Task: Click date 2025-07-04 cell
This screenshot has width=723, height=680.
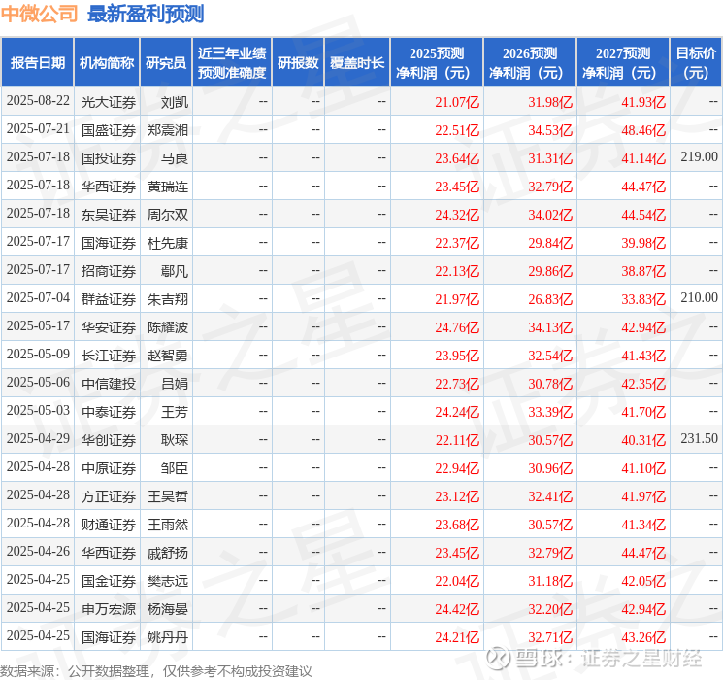Action: tap(38, 298)
